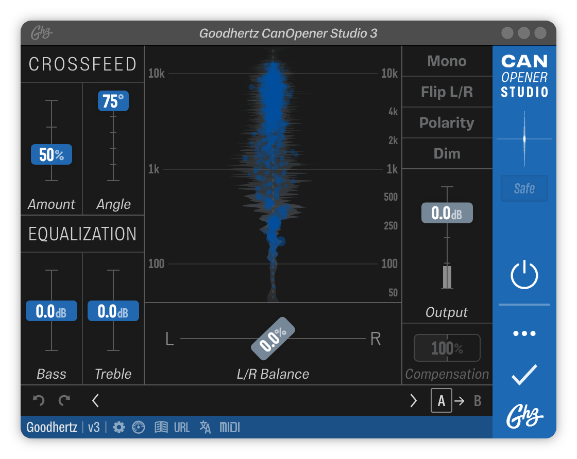The height and width of the screenshot is (459, 577).
Task: Enable the Dim option
Action: pyautogui.click(x=447, y=154)
